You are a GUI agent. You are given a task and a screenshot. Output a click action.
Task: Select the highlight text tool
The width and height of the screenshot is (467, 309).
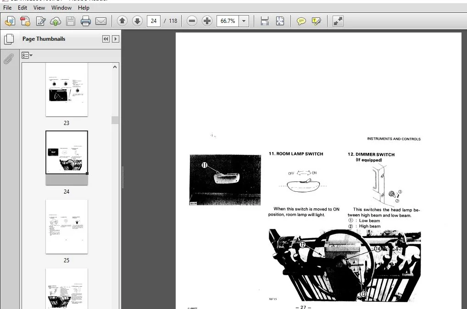point(316,21)
